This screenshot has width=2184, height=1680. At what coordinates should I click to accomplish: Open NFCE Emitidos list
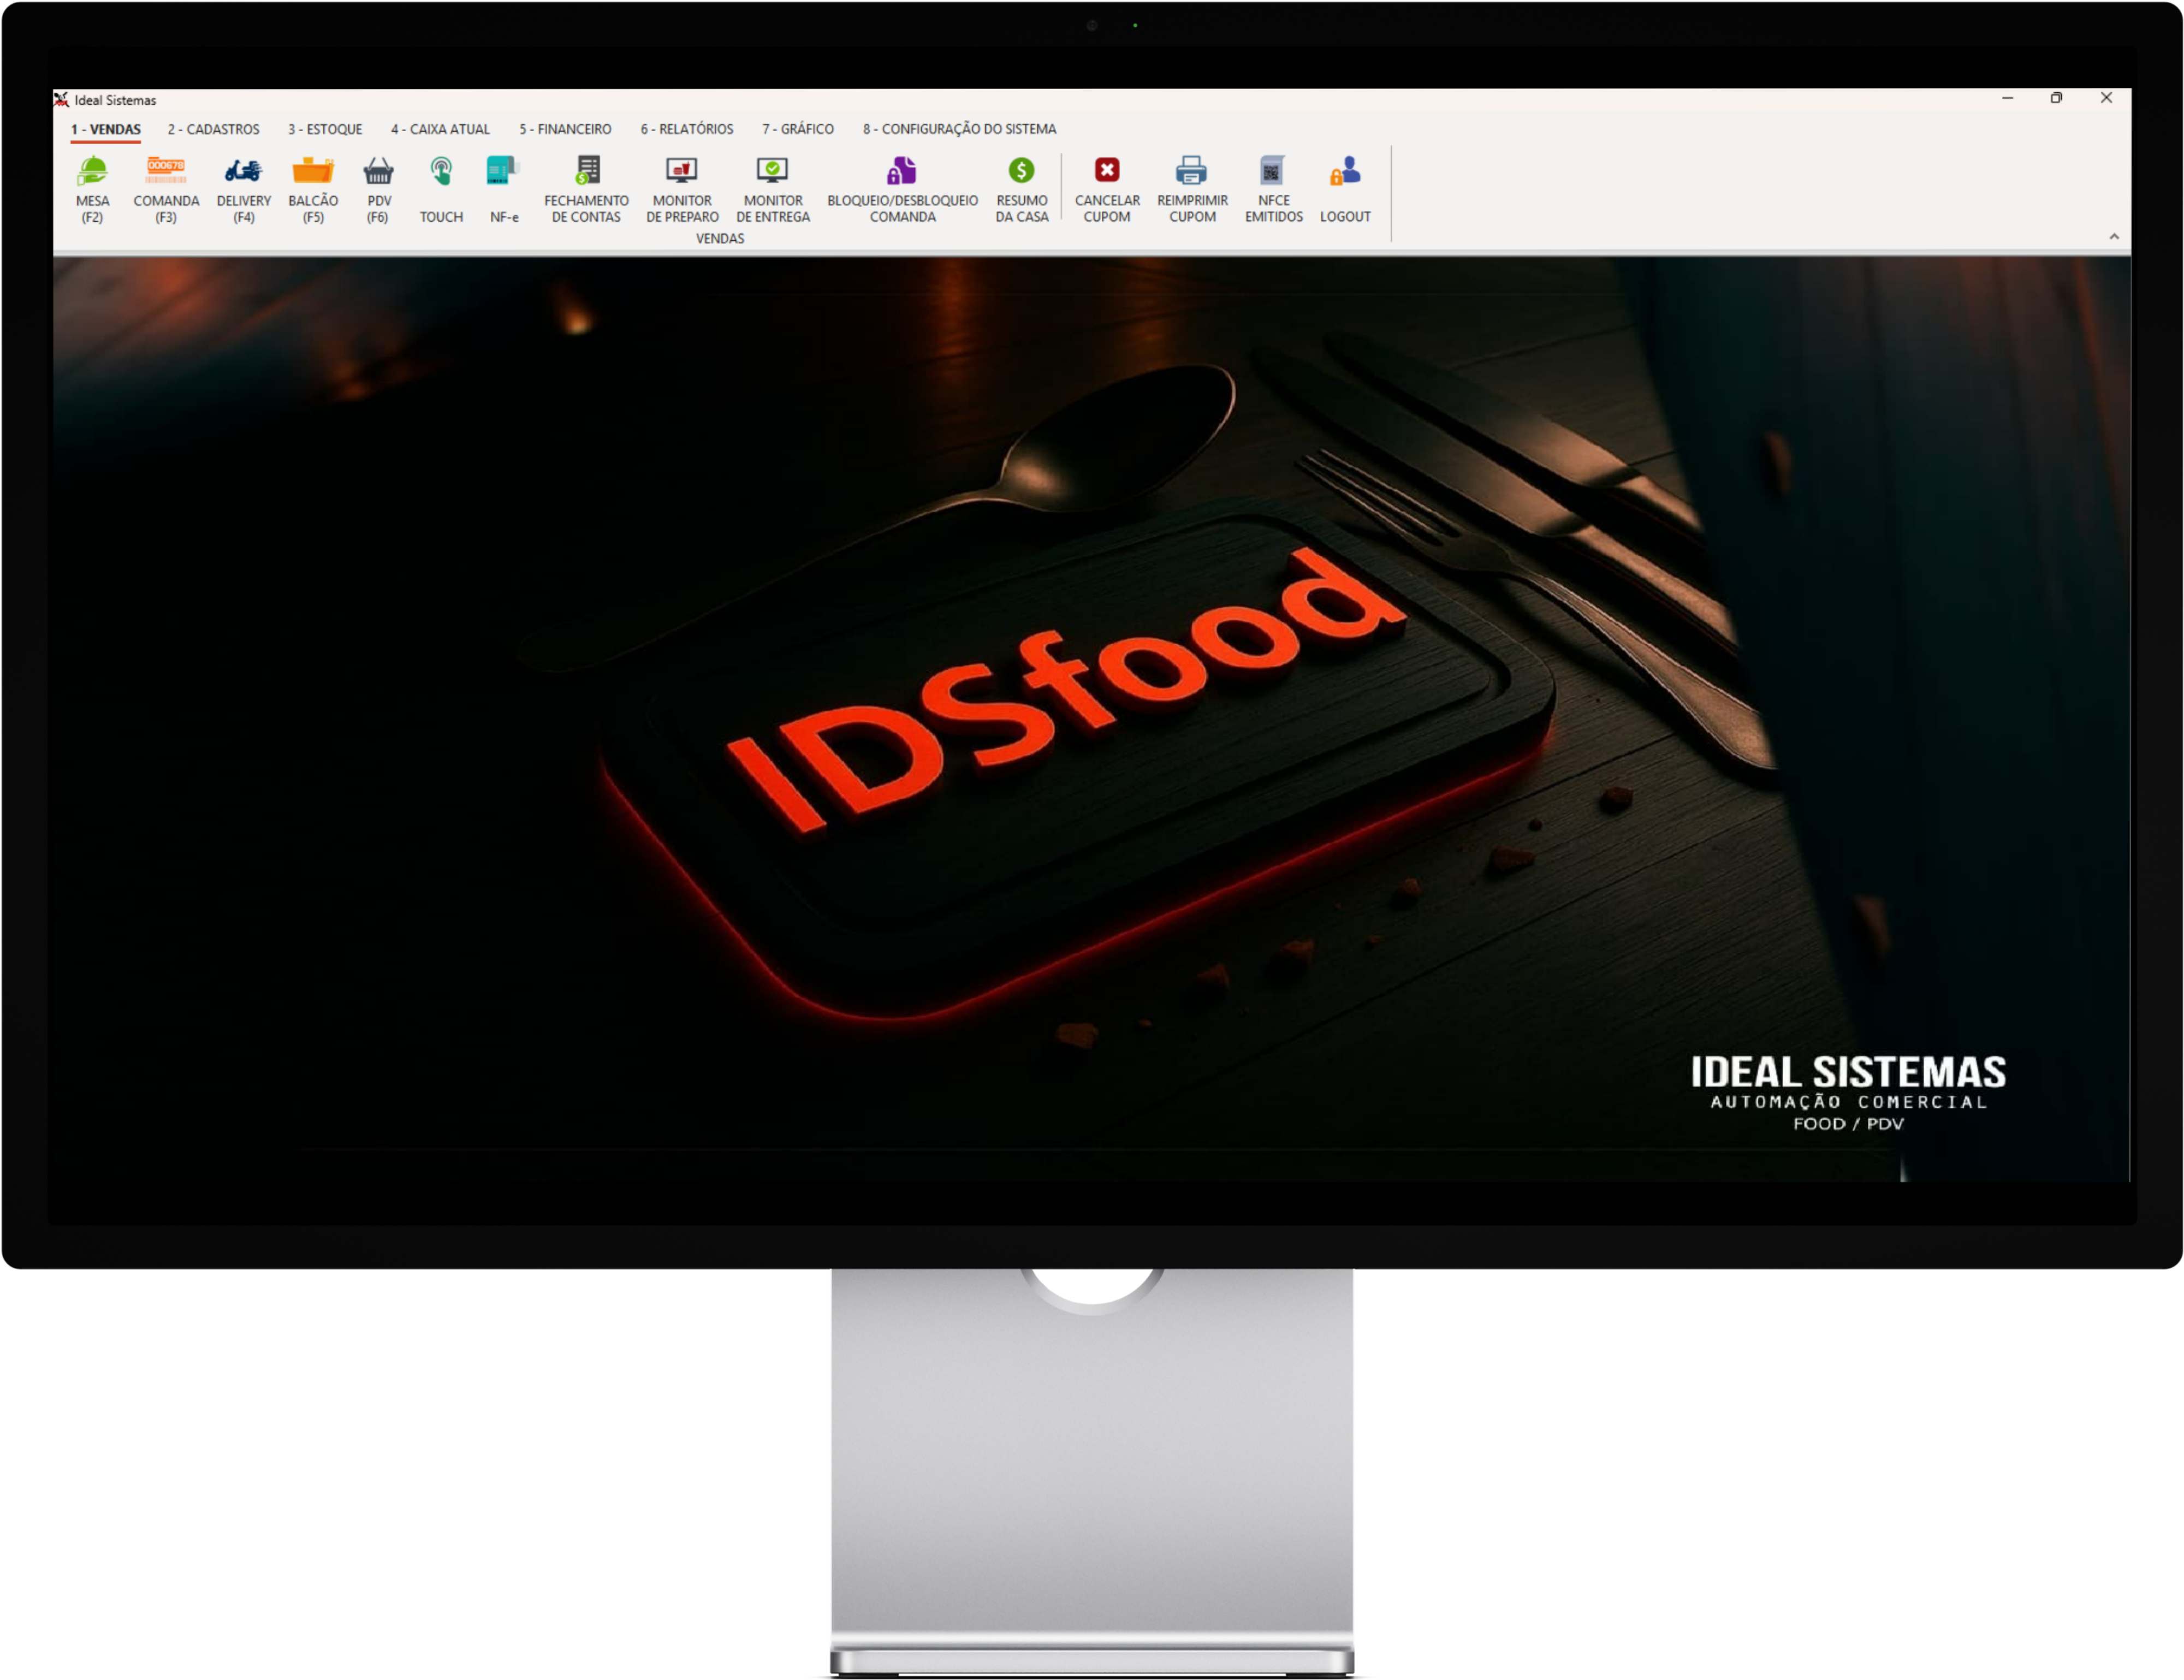click(1273, 172)
